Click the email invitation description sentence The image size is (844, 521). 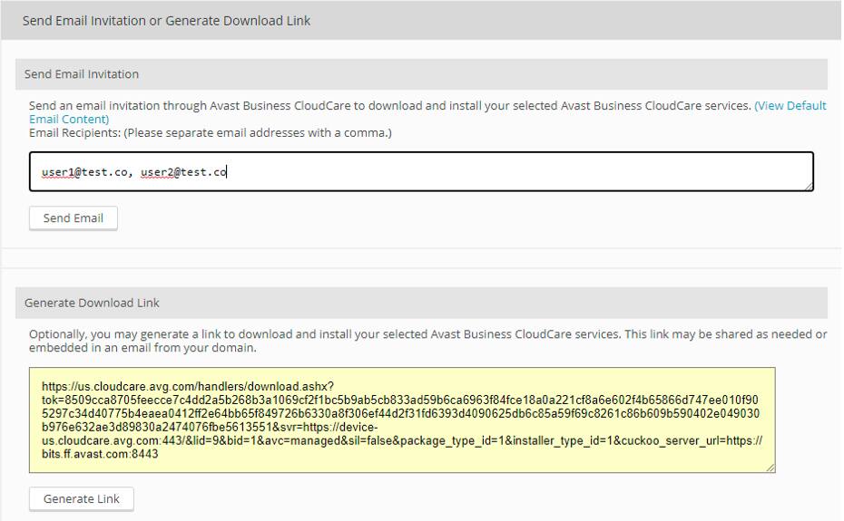(x=390, y=106)
